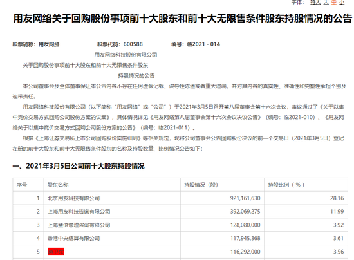Select shareholder 上海益倍管理咨询有限公司

coord(79,225)
